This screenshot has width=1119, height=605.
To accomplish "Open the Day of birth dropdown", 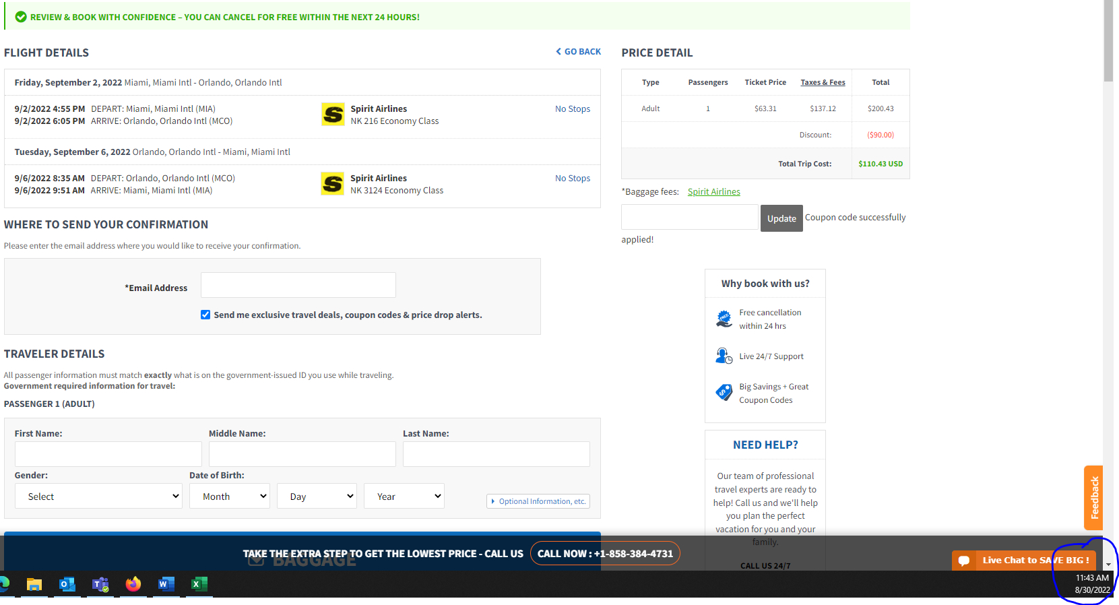I will point(317,496).
